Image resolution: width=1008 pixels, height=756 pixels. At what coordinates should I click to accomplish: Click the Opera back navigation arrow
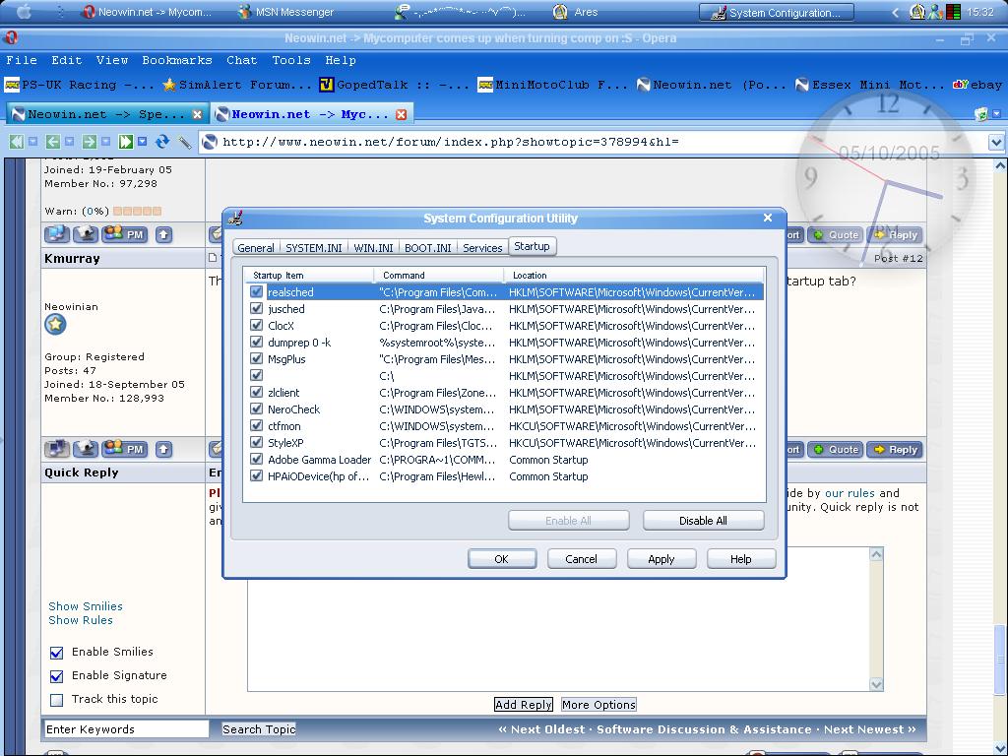click(x=53, y=141)
